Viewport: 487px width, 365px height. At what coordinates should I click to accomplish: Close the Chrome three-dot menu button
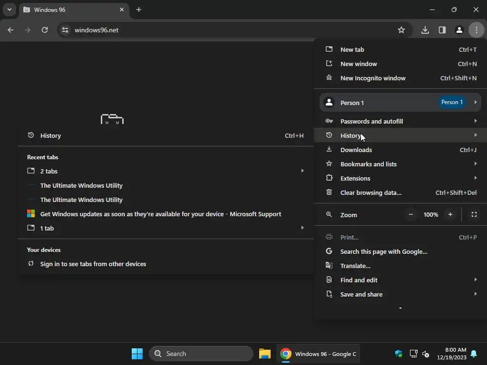[476, 30]
